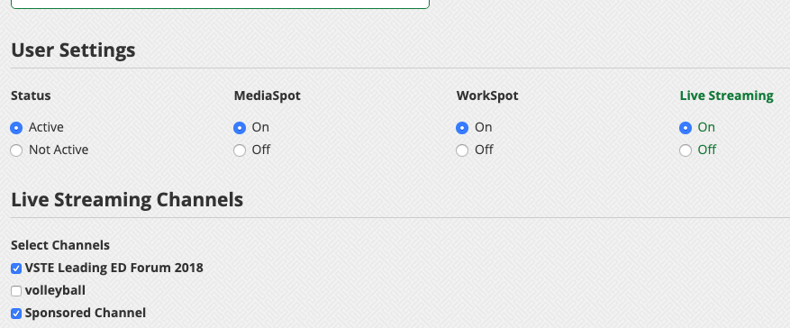
Task: Click the WorkSpot column label
Action: click(487, 96)
